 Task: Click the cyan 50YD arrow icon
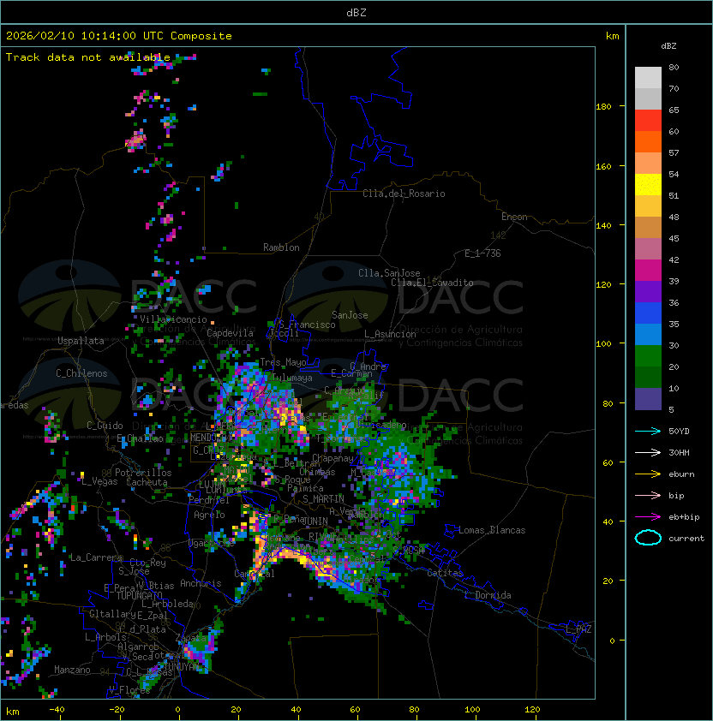click(648, 431)
